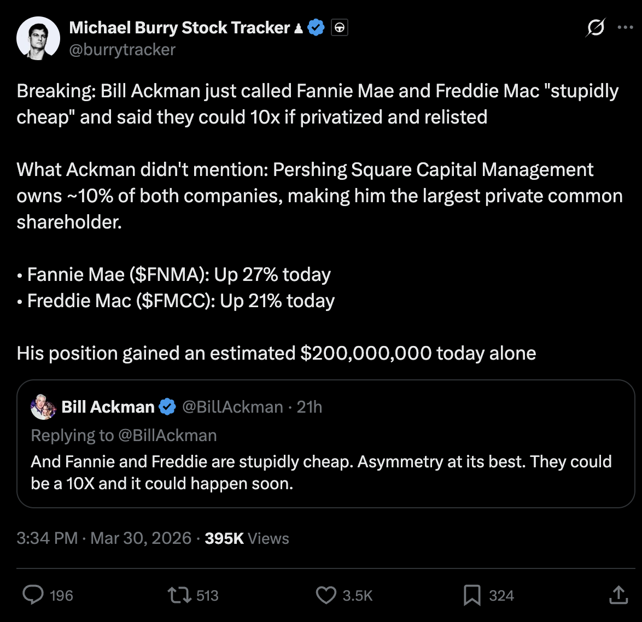The width and height of the screenshot is (642, 622).
Task: Click the $FNMA cashtag
Action: tap(167, 274)
